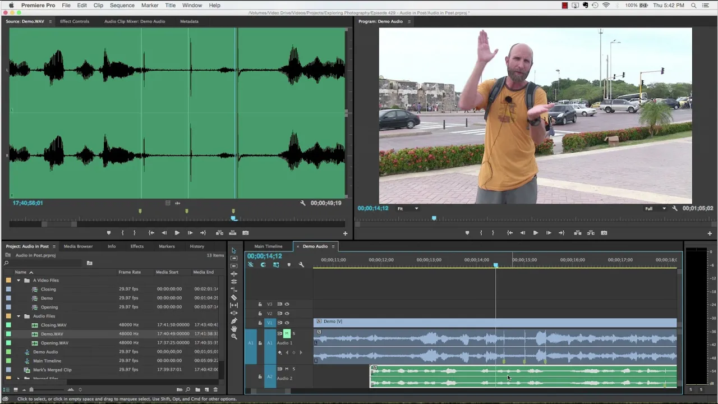Image resolution: width=718 pixels, height=404 pixels.
Task: Choose the Track Select Forward tool
Action: click(x=233, y=258)
